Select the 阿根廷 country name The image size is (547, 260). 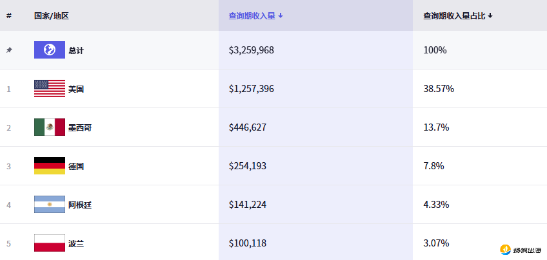coord(80,205)
